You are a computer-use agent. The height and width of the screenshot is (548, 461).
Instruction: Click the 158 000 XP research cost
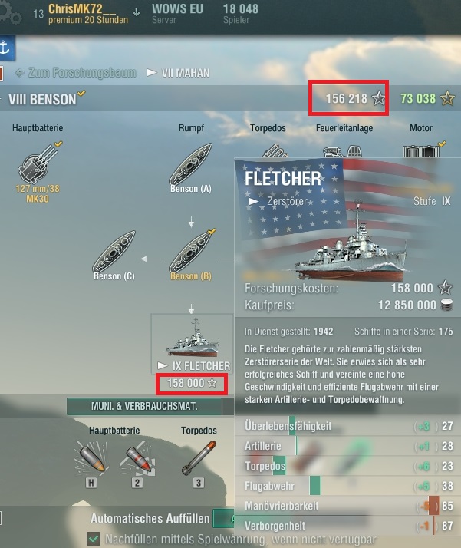click(192, 384)
